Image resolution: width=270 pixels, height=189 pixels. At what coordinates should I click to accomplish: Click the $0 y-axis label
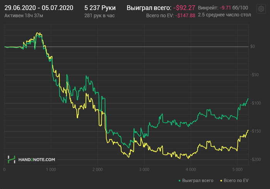point(252,46)
